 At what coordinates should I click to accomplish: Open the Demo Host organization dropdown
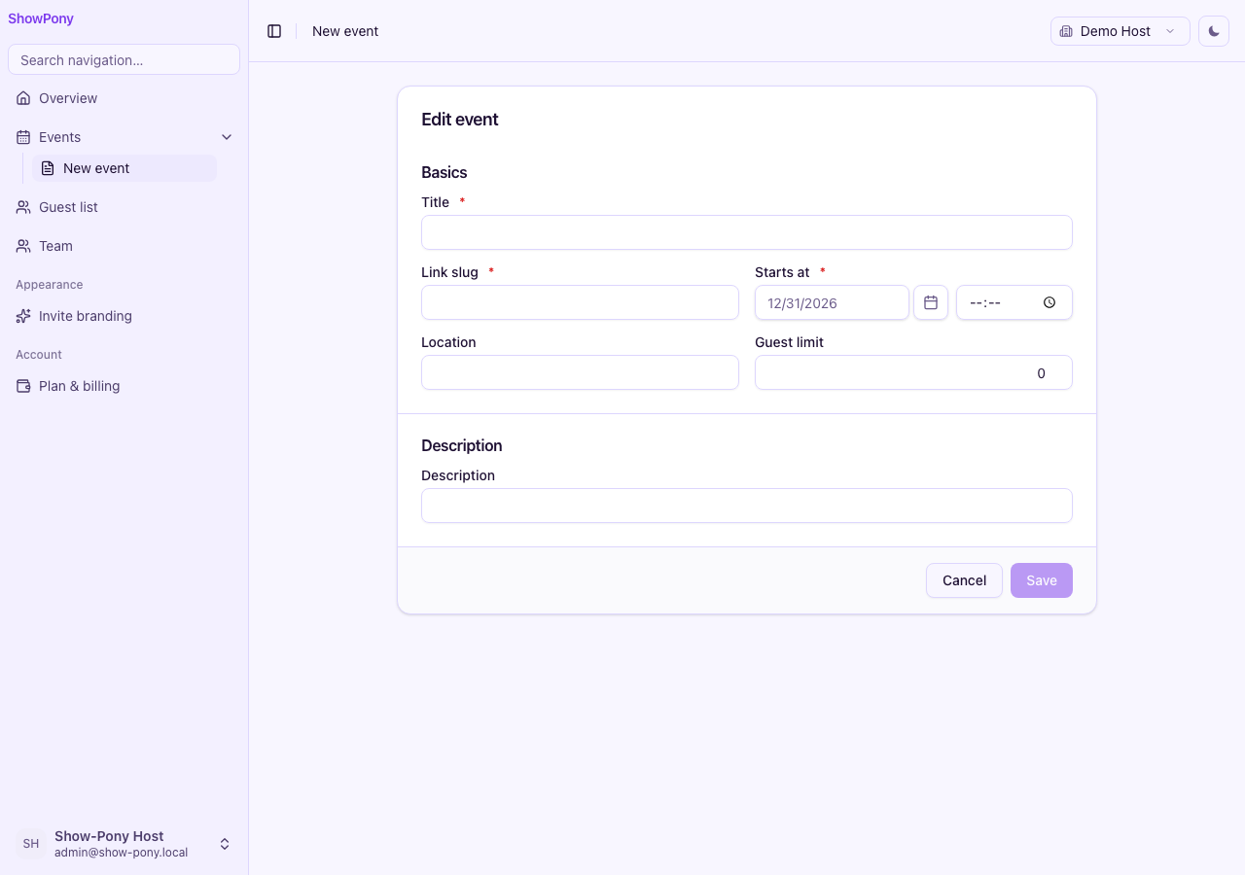pos(1120,31)
